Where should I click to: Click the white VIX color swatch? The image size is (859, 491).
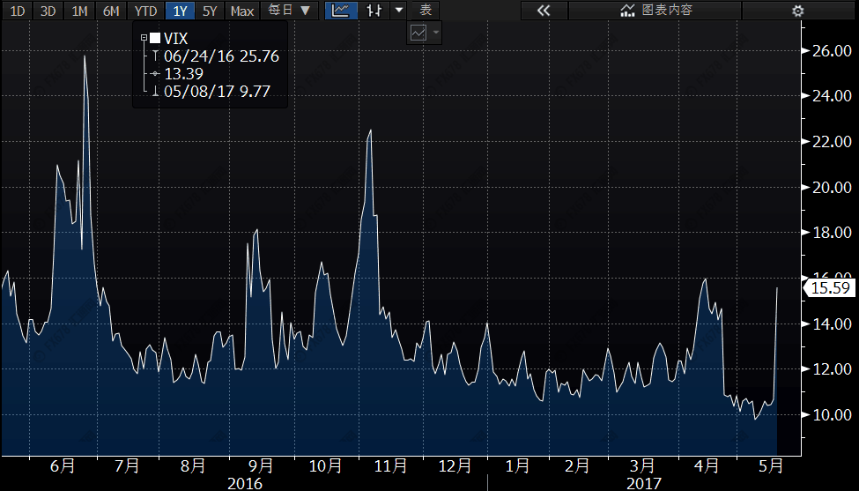coord(155,38)
